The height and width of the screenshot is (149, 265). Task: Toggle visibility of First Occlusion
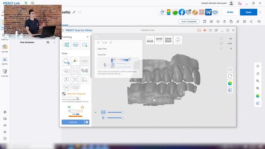tap(48, 42)
